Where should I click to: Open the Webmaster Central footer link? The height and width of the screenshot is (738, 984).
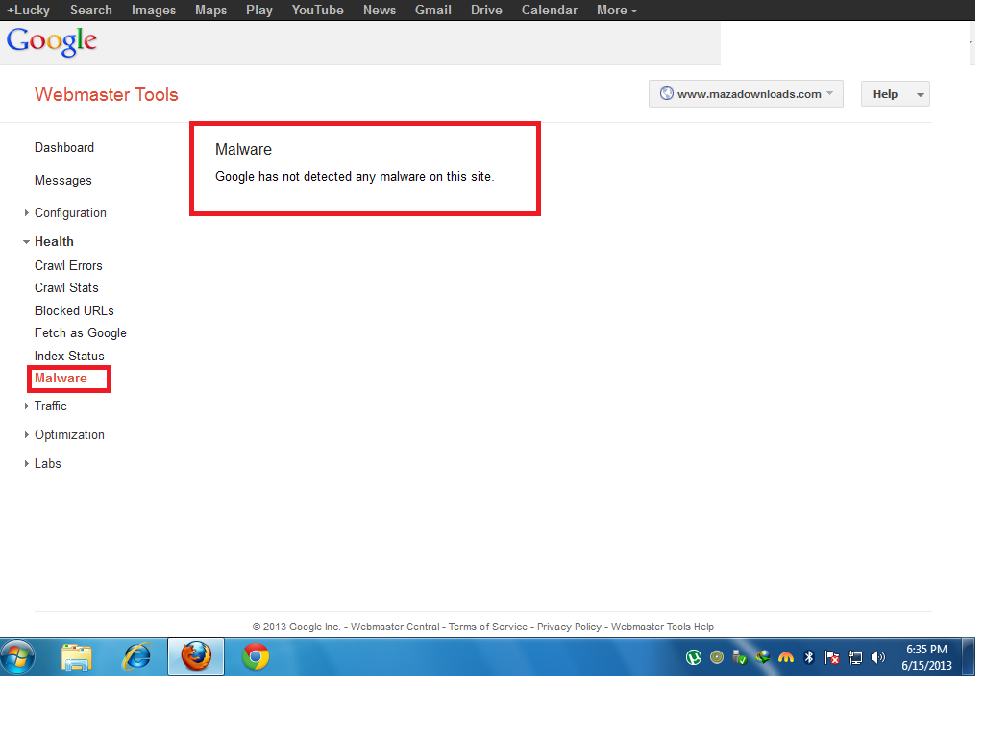point(395,627)
